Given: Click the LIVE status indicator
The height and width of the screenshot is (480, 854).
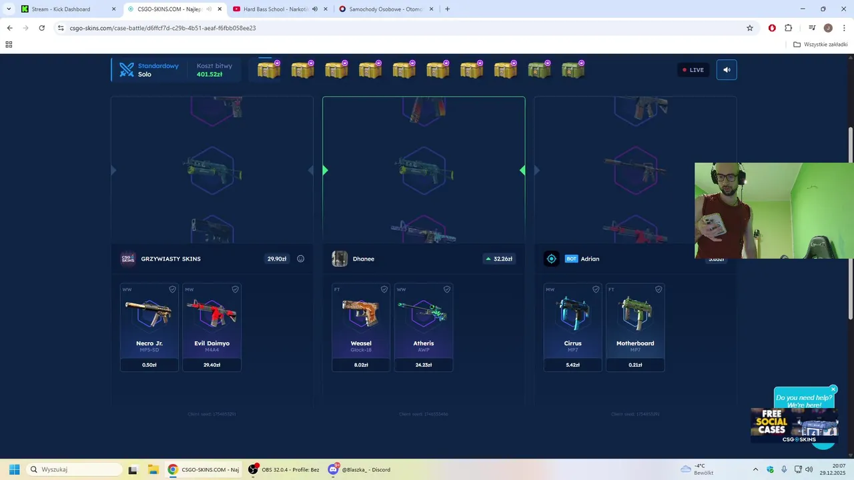Looking at the screenshot, I should (693, 70).
